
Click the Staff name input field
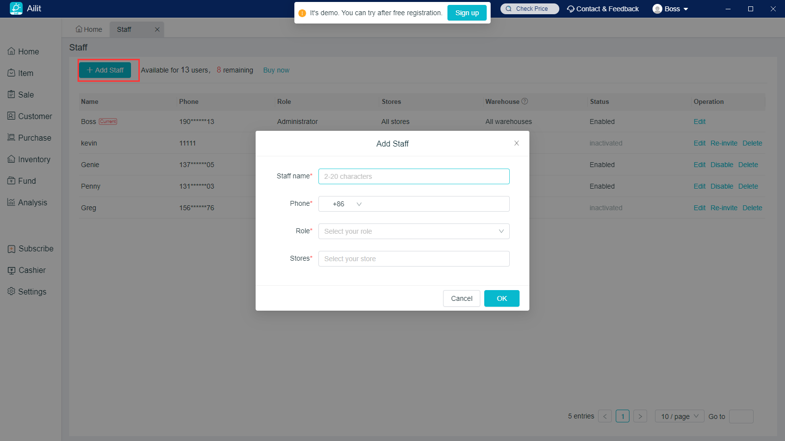pos(414,176)
